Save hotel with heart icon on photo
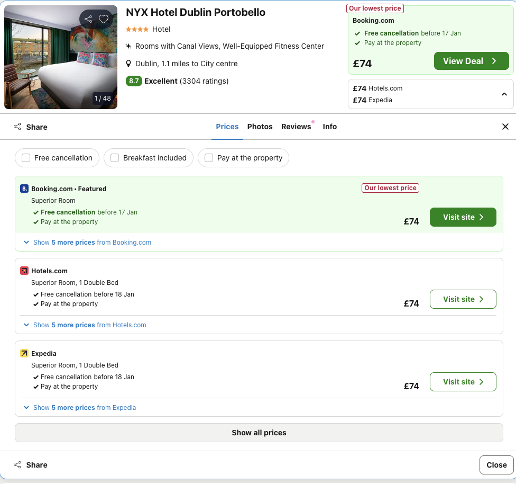 [x=104, y=19]
